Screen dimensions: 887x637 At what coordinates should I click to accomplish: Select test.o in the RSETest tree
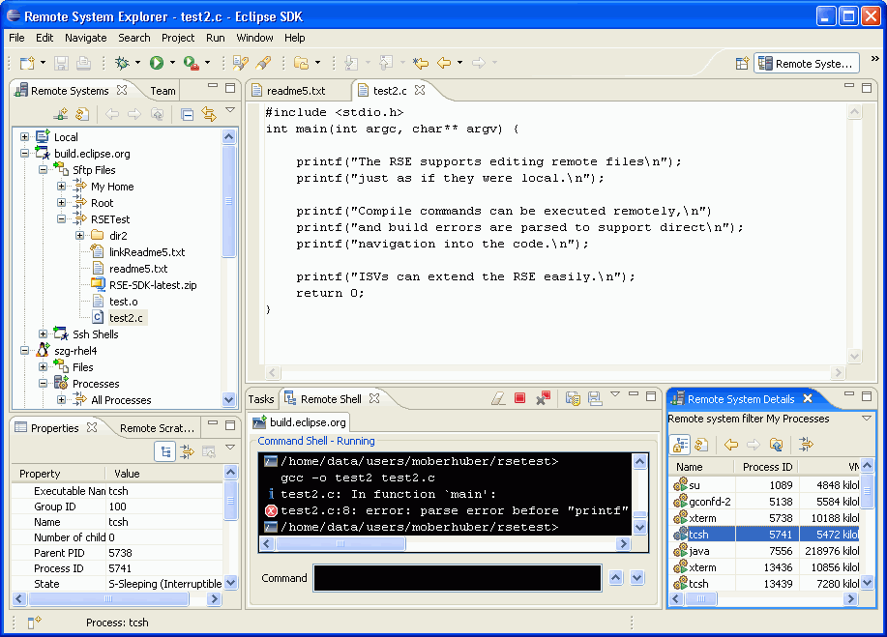(123, 302)
